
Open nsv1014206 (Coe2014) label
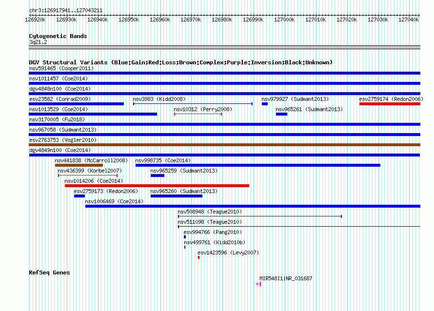tap(94, 181)
